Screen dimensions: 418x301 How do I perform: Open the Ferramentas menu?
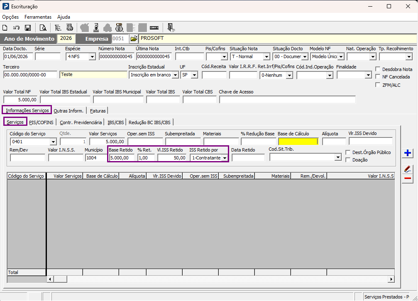38,17
